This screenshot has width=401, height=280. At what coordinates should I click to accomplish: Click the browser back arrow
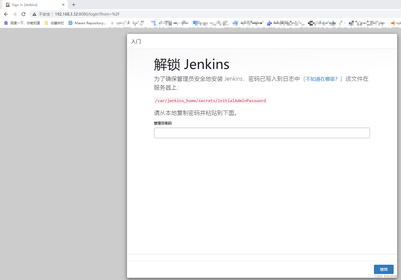(x=6, y=14)
